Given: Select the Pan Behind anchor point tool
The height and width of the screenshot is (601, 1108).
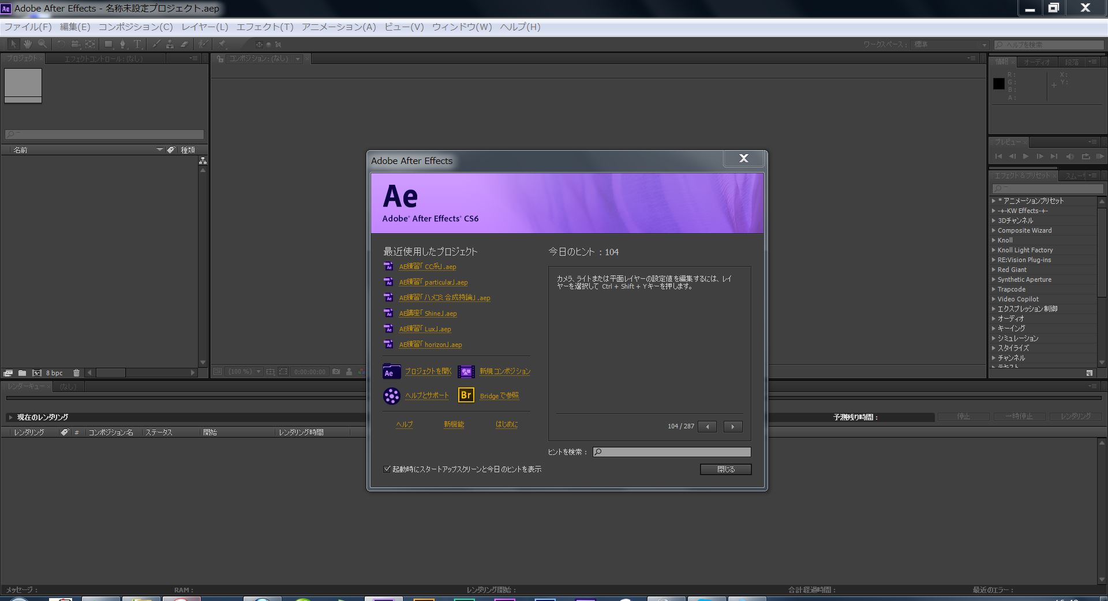Looking at the screenshot, I should tap(90, 44).
